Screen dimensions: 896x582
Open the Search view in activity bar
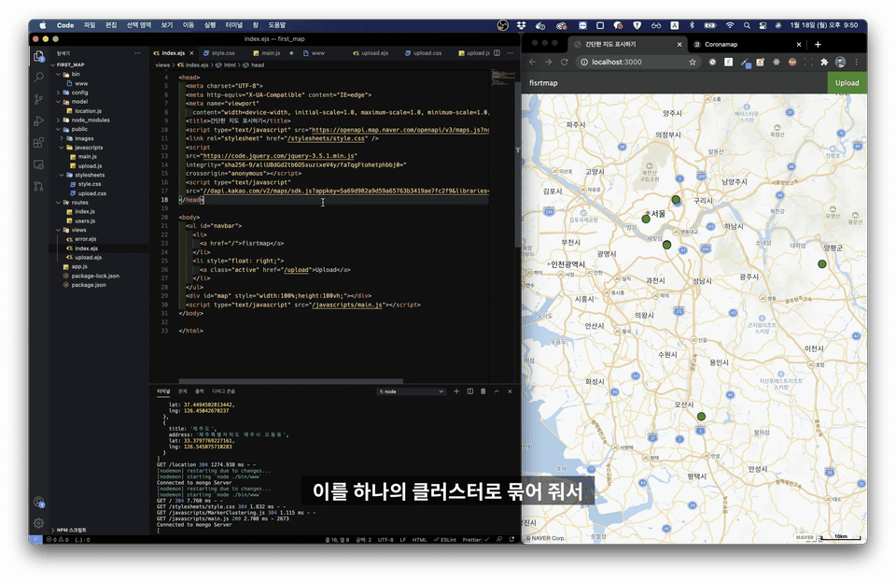tap(39, 78)
